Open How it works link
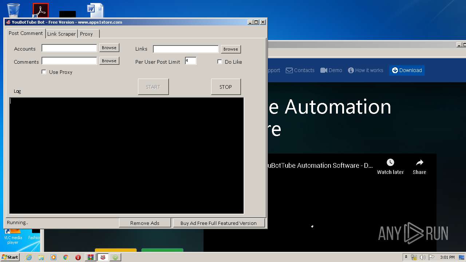 [366, 70]
